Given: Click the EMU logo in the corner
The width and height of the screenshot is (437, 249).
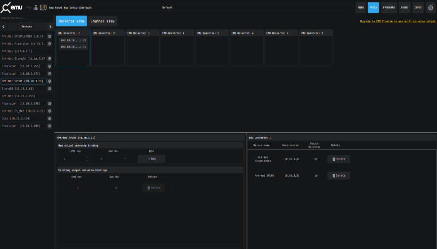Looking at the screenshot, I should click(x=11, y=8).
